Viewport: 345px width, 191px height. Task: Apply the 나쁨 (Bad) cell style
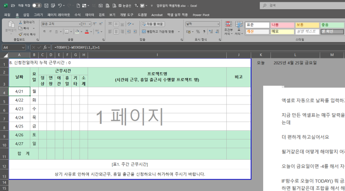[282, 25]
